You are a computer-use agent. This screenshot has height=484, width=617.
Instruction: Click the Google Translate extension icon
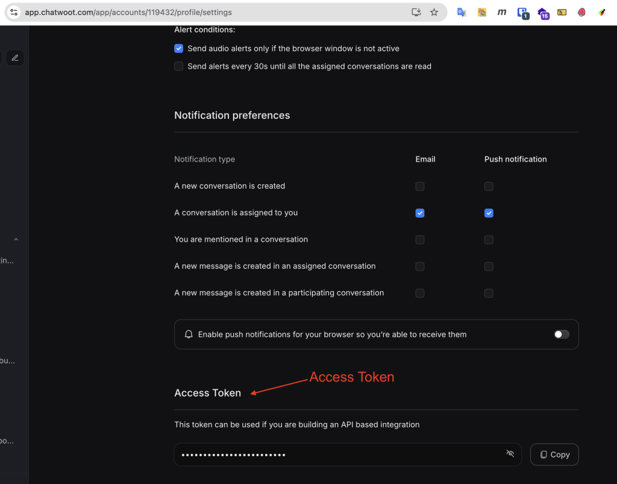click(462, 12)
